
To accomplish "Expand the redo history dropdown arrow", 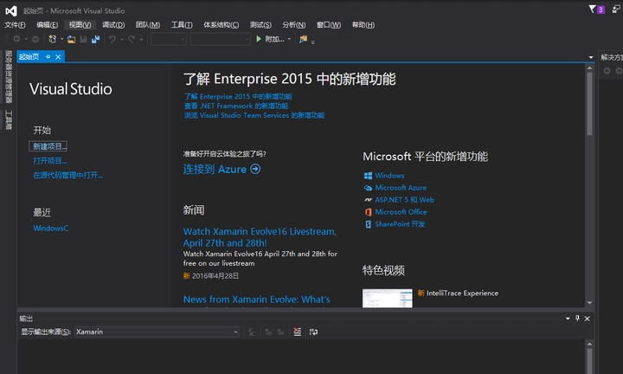I will pos(141,39).
